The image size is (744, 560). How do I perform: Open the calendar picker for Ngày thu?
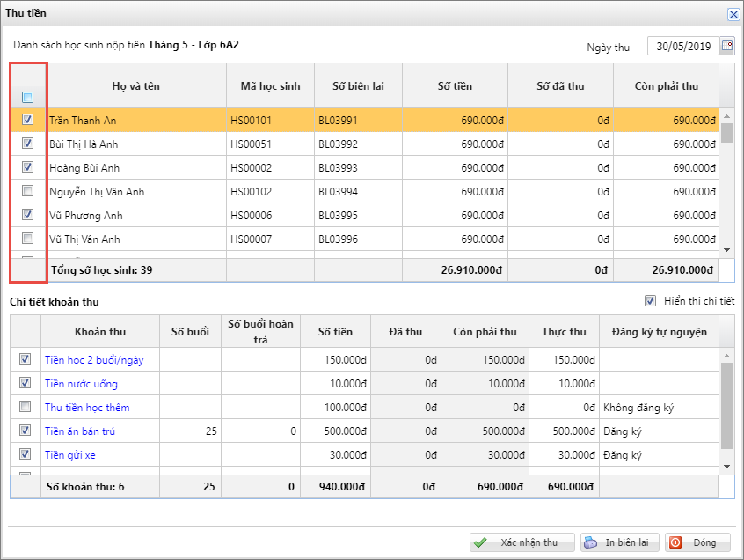pyautogui.click(x=726, y=46)
